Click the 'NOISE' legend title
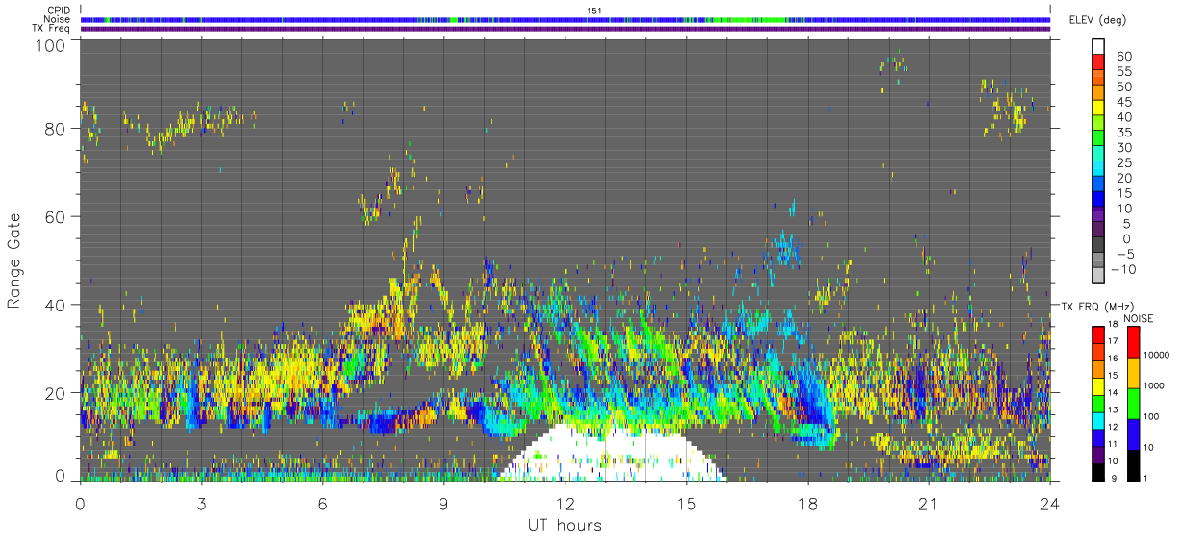 pos(1138,318)
